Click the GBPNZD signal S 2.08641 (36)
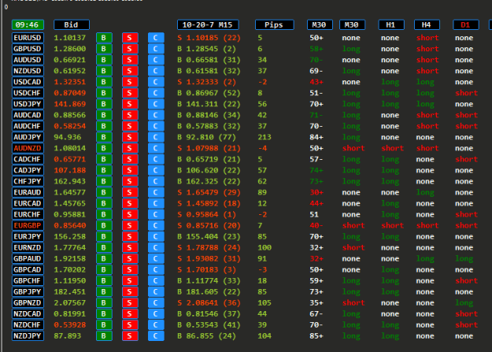Viewport: 492px width, 352px height. pos(209,302)
